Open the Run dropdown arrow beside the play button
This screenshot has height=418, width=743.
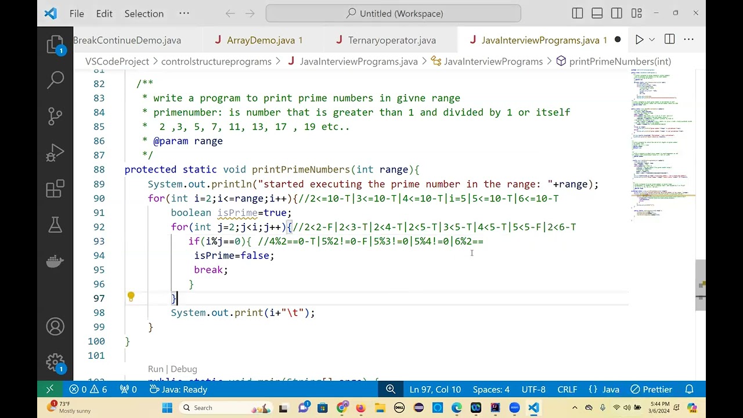[x=652, y=40]
